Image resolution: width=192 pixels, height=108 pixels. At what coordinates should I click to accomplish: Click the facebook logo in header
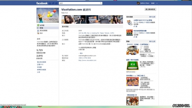(42, 3)
